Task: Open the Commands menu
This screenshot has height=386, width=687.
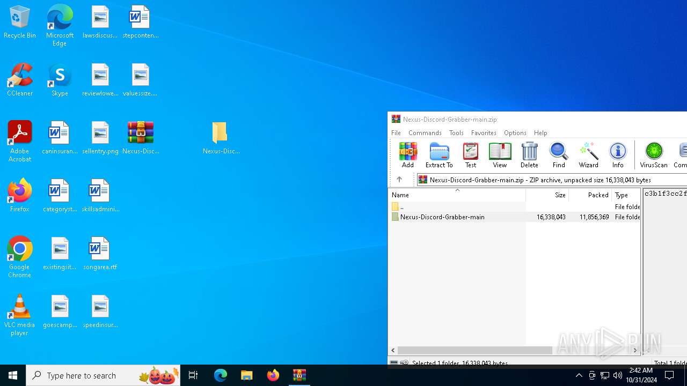Action: coord(425,133)
